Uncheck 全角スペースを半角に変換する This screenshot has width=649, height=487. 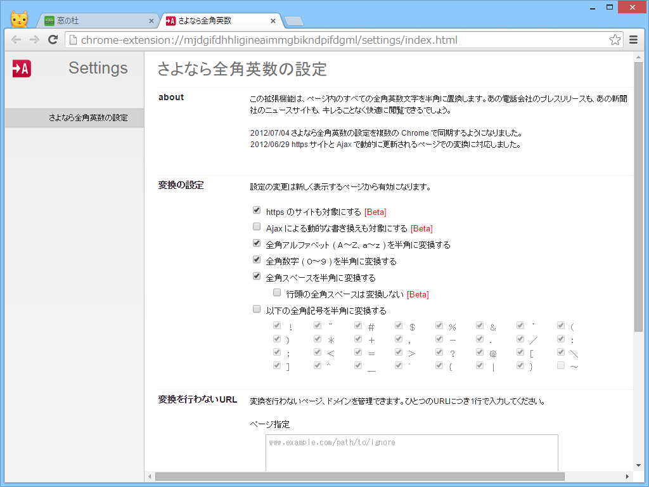tap(257, 276)
